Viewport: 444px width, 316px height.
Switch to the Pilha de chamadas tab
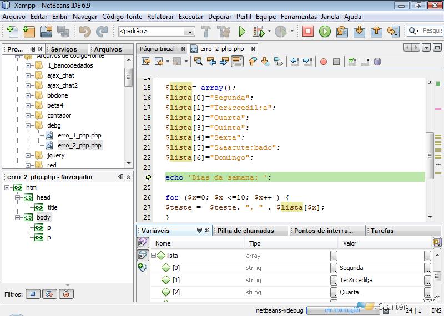point(245,231)
